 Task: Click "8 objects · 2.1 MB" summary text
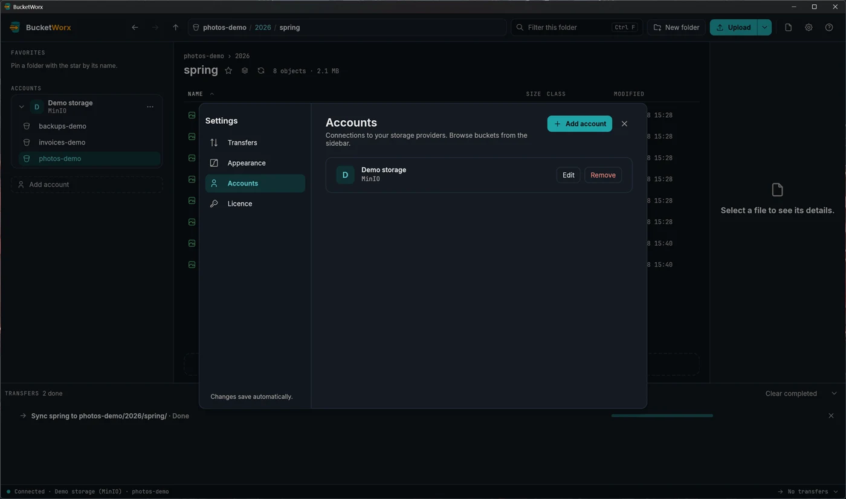point(306,71)
